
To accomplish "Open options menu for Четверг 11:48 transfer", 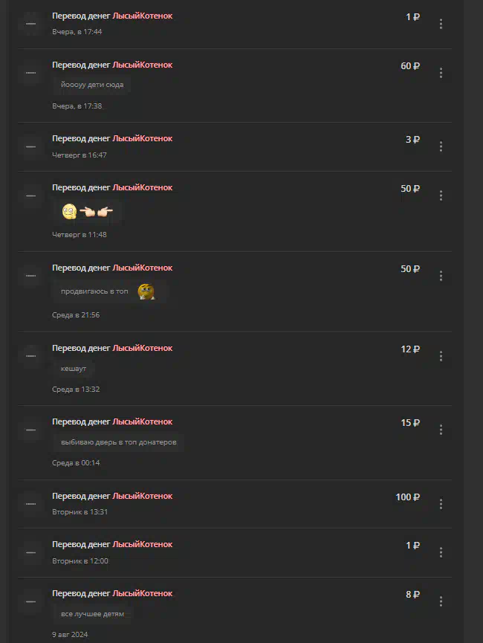I will [441, 196].
